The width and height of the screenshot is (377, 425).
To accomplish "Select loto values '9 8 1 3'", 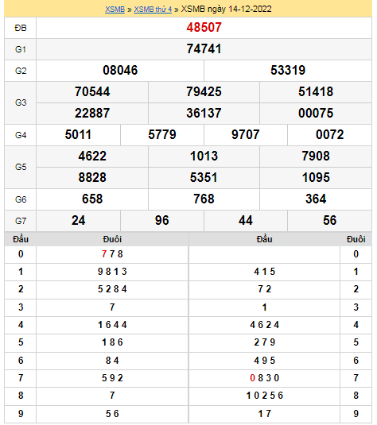I will click(x=112, y=272).
